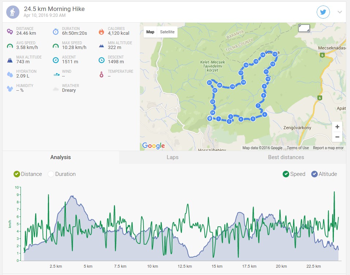Toggle map fullscreen view icon
Image resolution: width=350 pixels, height=275 pixels.
click(304, 28)
